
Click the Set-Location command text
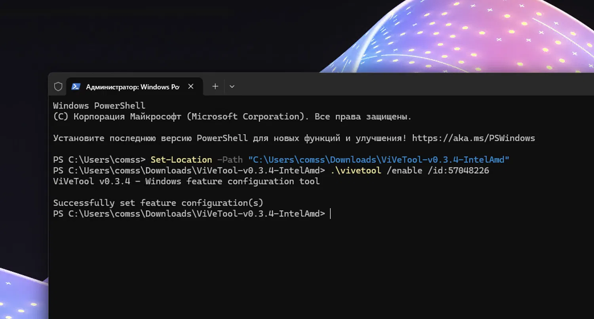(181, 160)
